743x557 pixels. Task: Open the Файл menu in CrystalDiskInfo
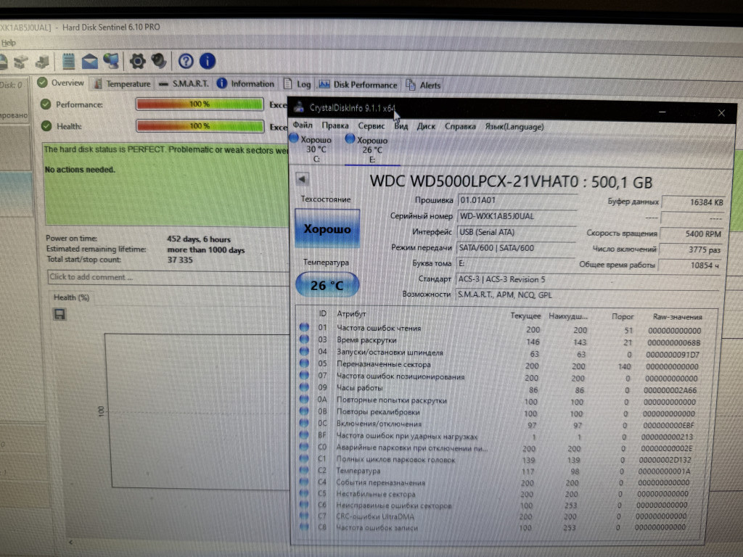click(x=303, y=125)
